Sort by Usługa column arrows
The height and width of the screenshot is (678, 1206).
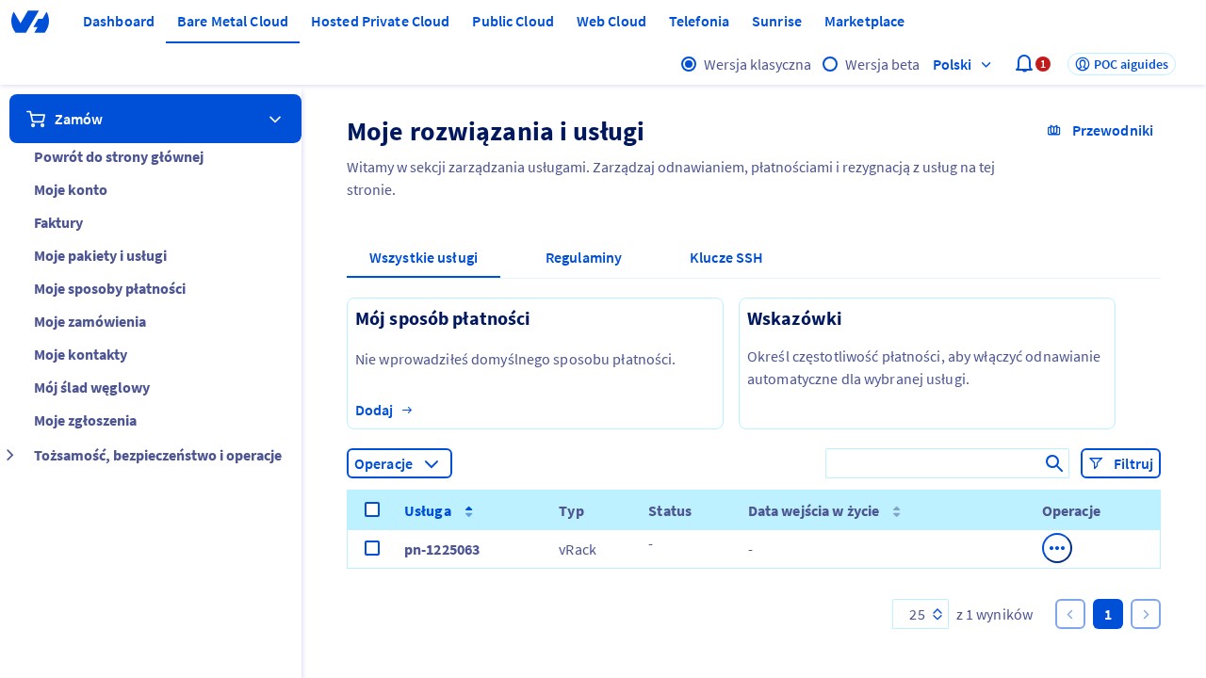pos(468,511)
